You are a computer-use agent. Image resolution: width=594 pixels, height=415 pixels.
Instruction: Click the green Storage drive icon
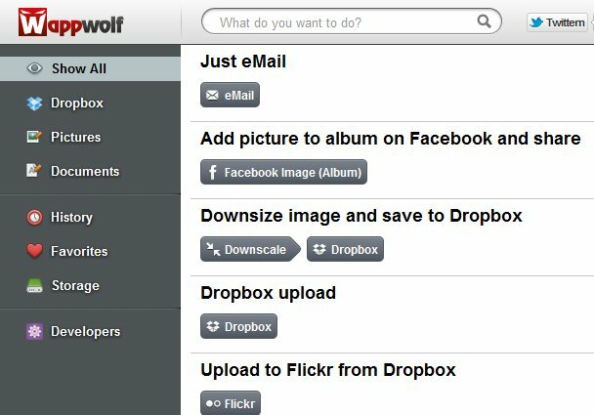click(34, 285)
